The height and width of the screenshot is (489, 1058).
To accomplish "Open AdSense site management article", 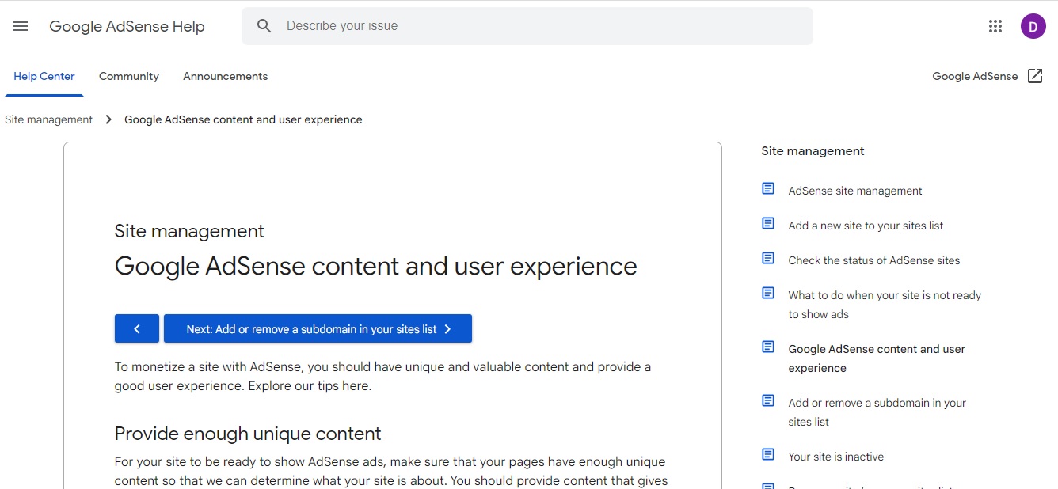I will point(855,191).
